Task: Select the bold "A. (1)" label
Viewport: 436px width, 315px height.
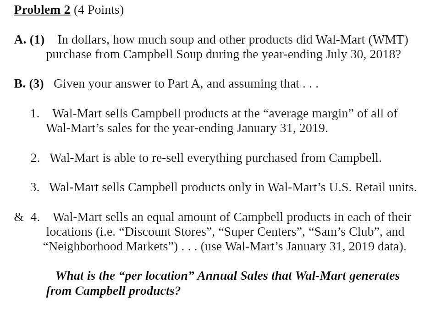Action: (x=29, y=40)
